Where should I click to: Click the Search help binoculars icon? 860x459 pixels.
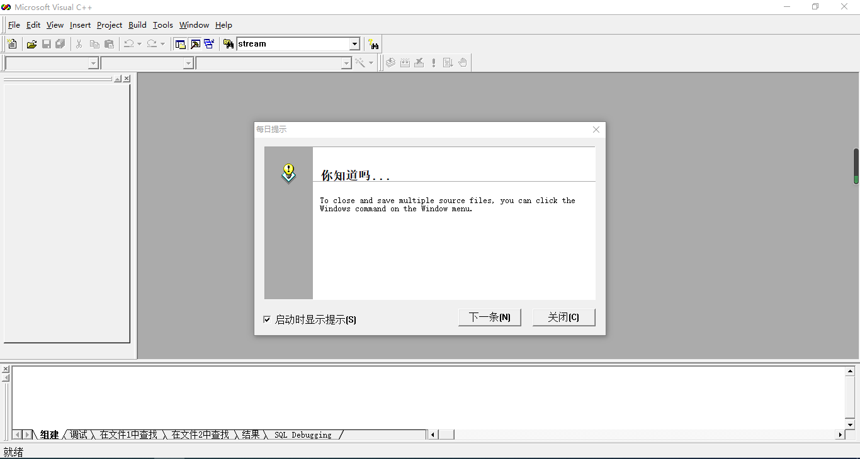[374, 44]
